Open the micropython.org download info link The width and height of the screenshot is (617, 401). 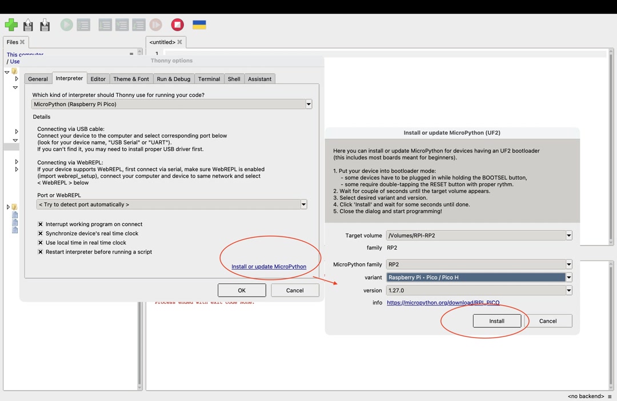443,303
